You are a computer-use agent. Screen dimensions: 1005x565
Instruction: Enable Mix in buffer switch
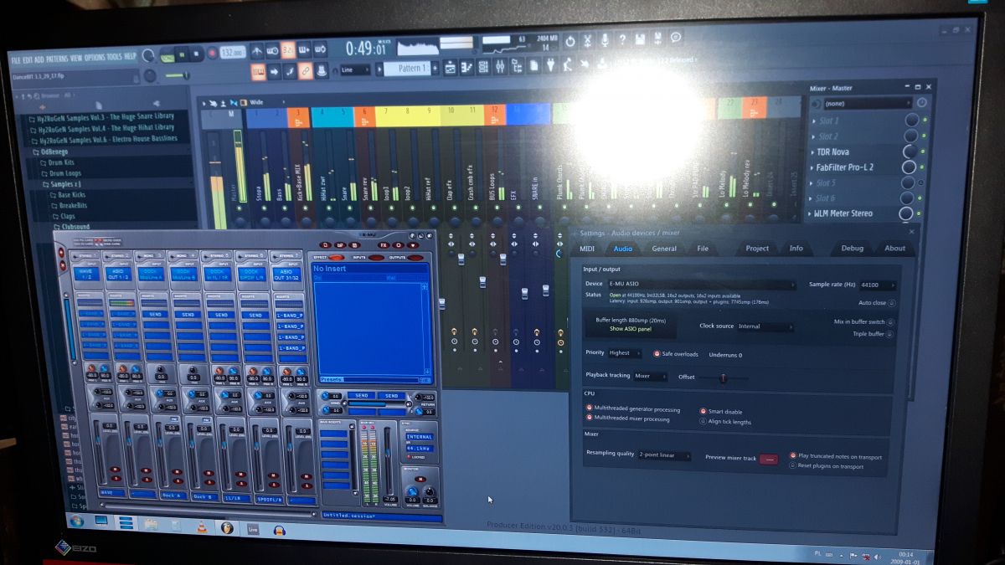(864, 322)
